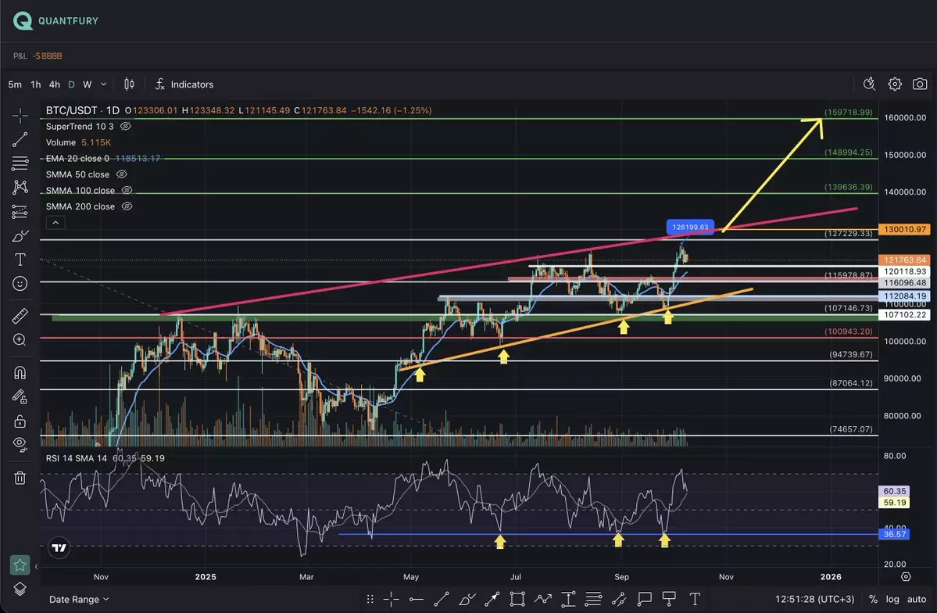937x613 pixels.
Task: Select the ruler measure tool
Action: tap(20, 316)
